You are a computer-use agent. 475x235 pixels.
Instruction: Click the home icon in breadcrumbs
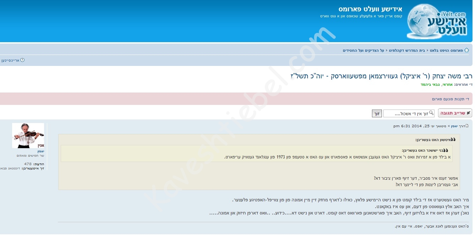[466, 50]
